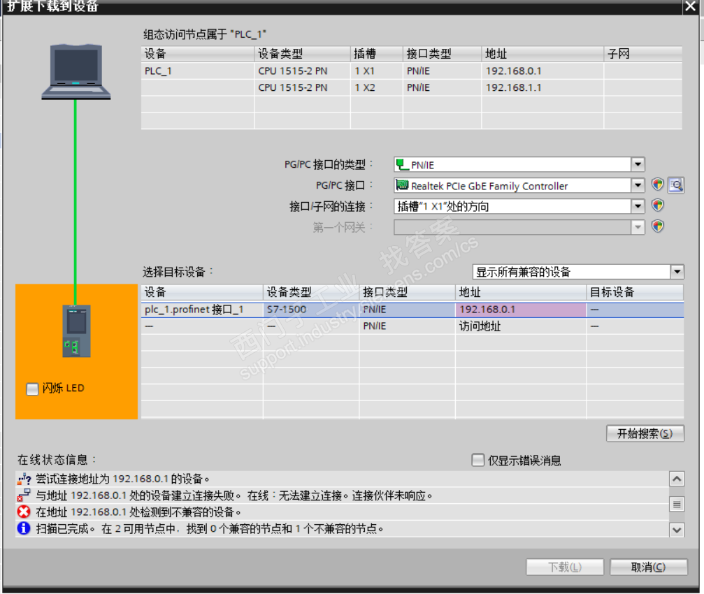
Task: Click the 在地址 192.168.0.1 处检测到不兼容的设备 message
Action: tap(138, 512)
